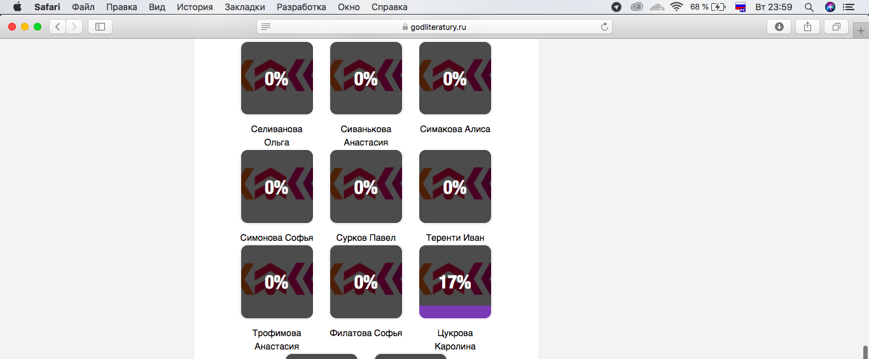Open Creative Cloud menu bar icon
This screenshot has height=359, width=869.
click(x=636, y=7)
